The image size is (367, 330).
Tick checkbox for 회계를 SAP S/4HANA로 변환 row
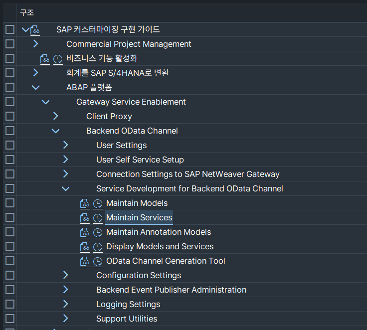click(10, 73)
